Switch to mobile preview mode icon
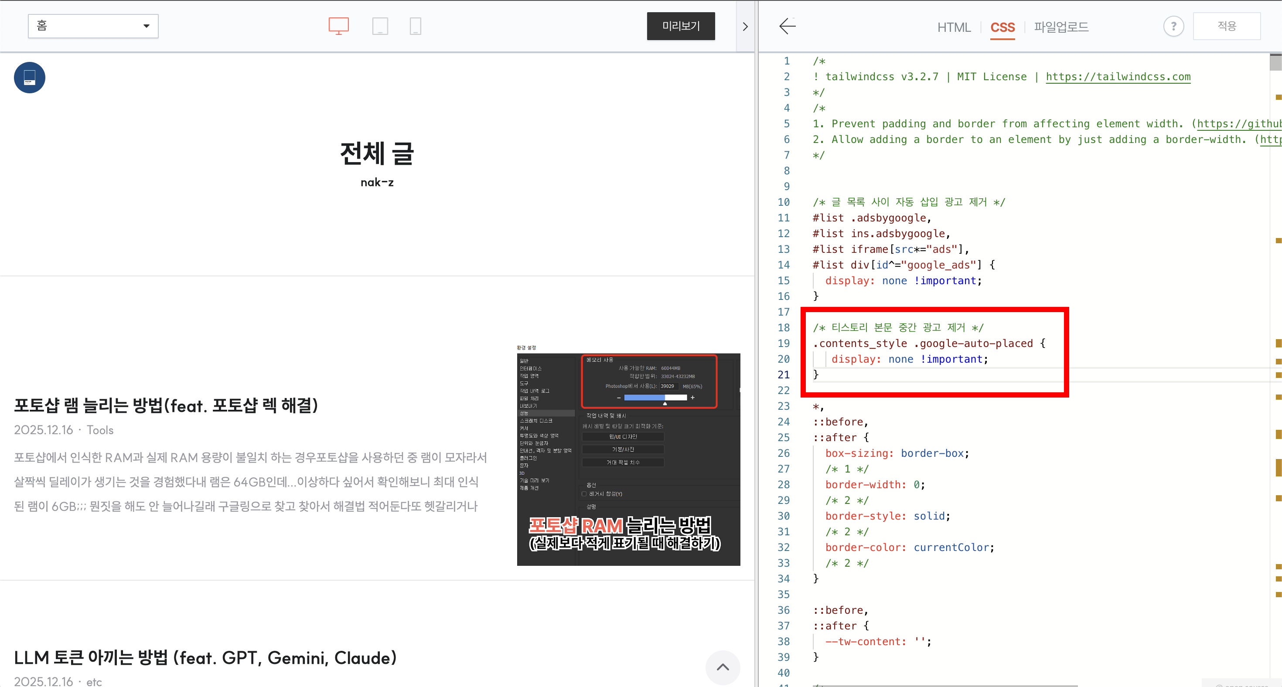The width and height of the screenshot is (1282, 687). pyautogui.click(x=415, y=26)
